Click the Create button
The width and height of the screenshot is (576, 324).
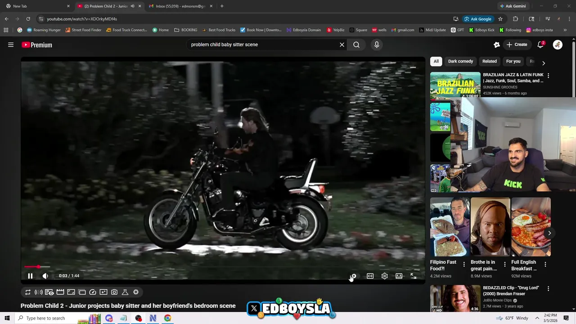pyautogui.click(x=517, y=45)
